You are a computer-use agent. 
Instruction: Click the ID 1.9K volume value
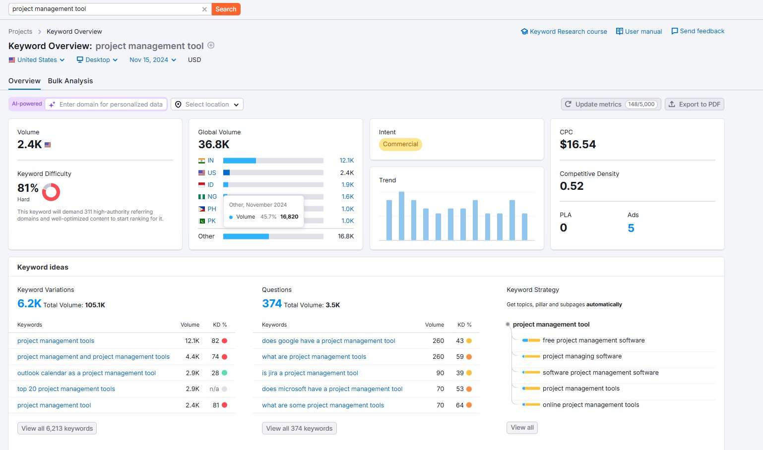[348, 185]
